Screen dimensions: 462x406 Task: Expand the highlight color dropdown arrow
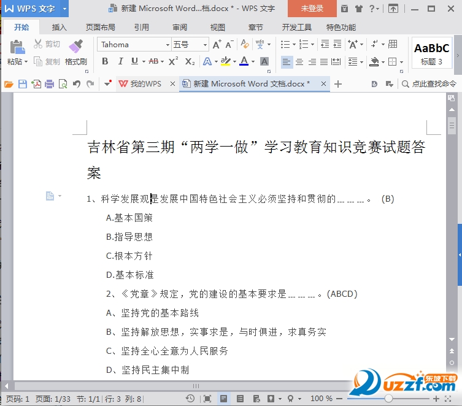234,61
